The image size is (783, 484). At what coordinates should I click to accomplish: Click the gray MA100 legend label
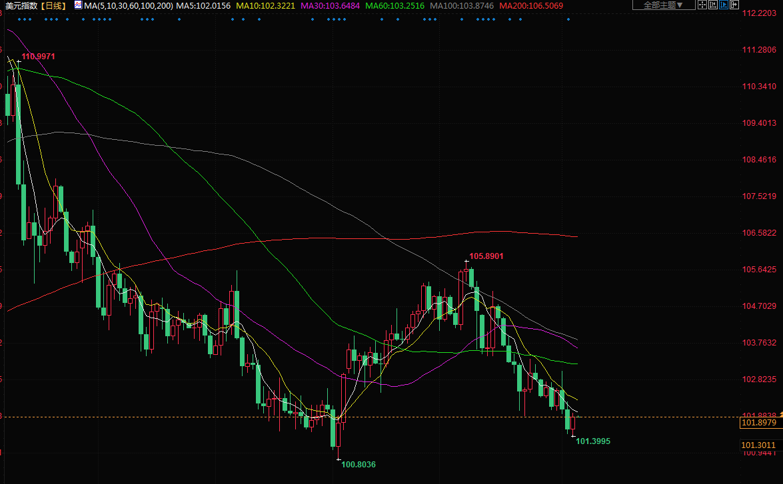coord(462,5)
